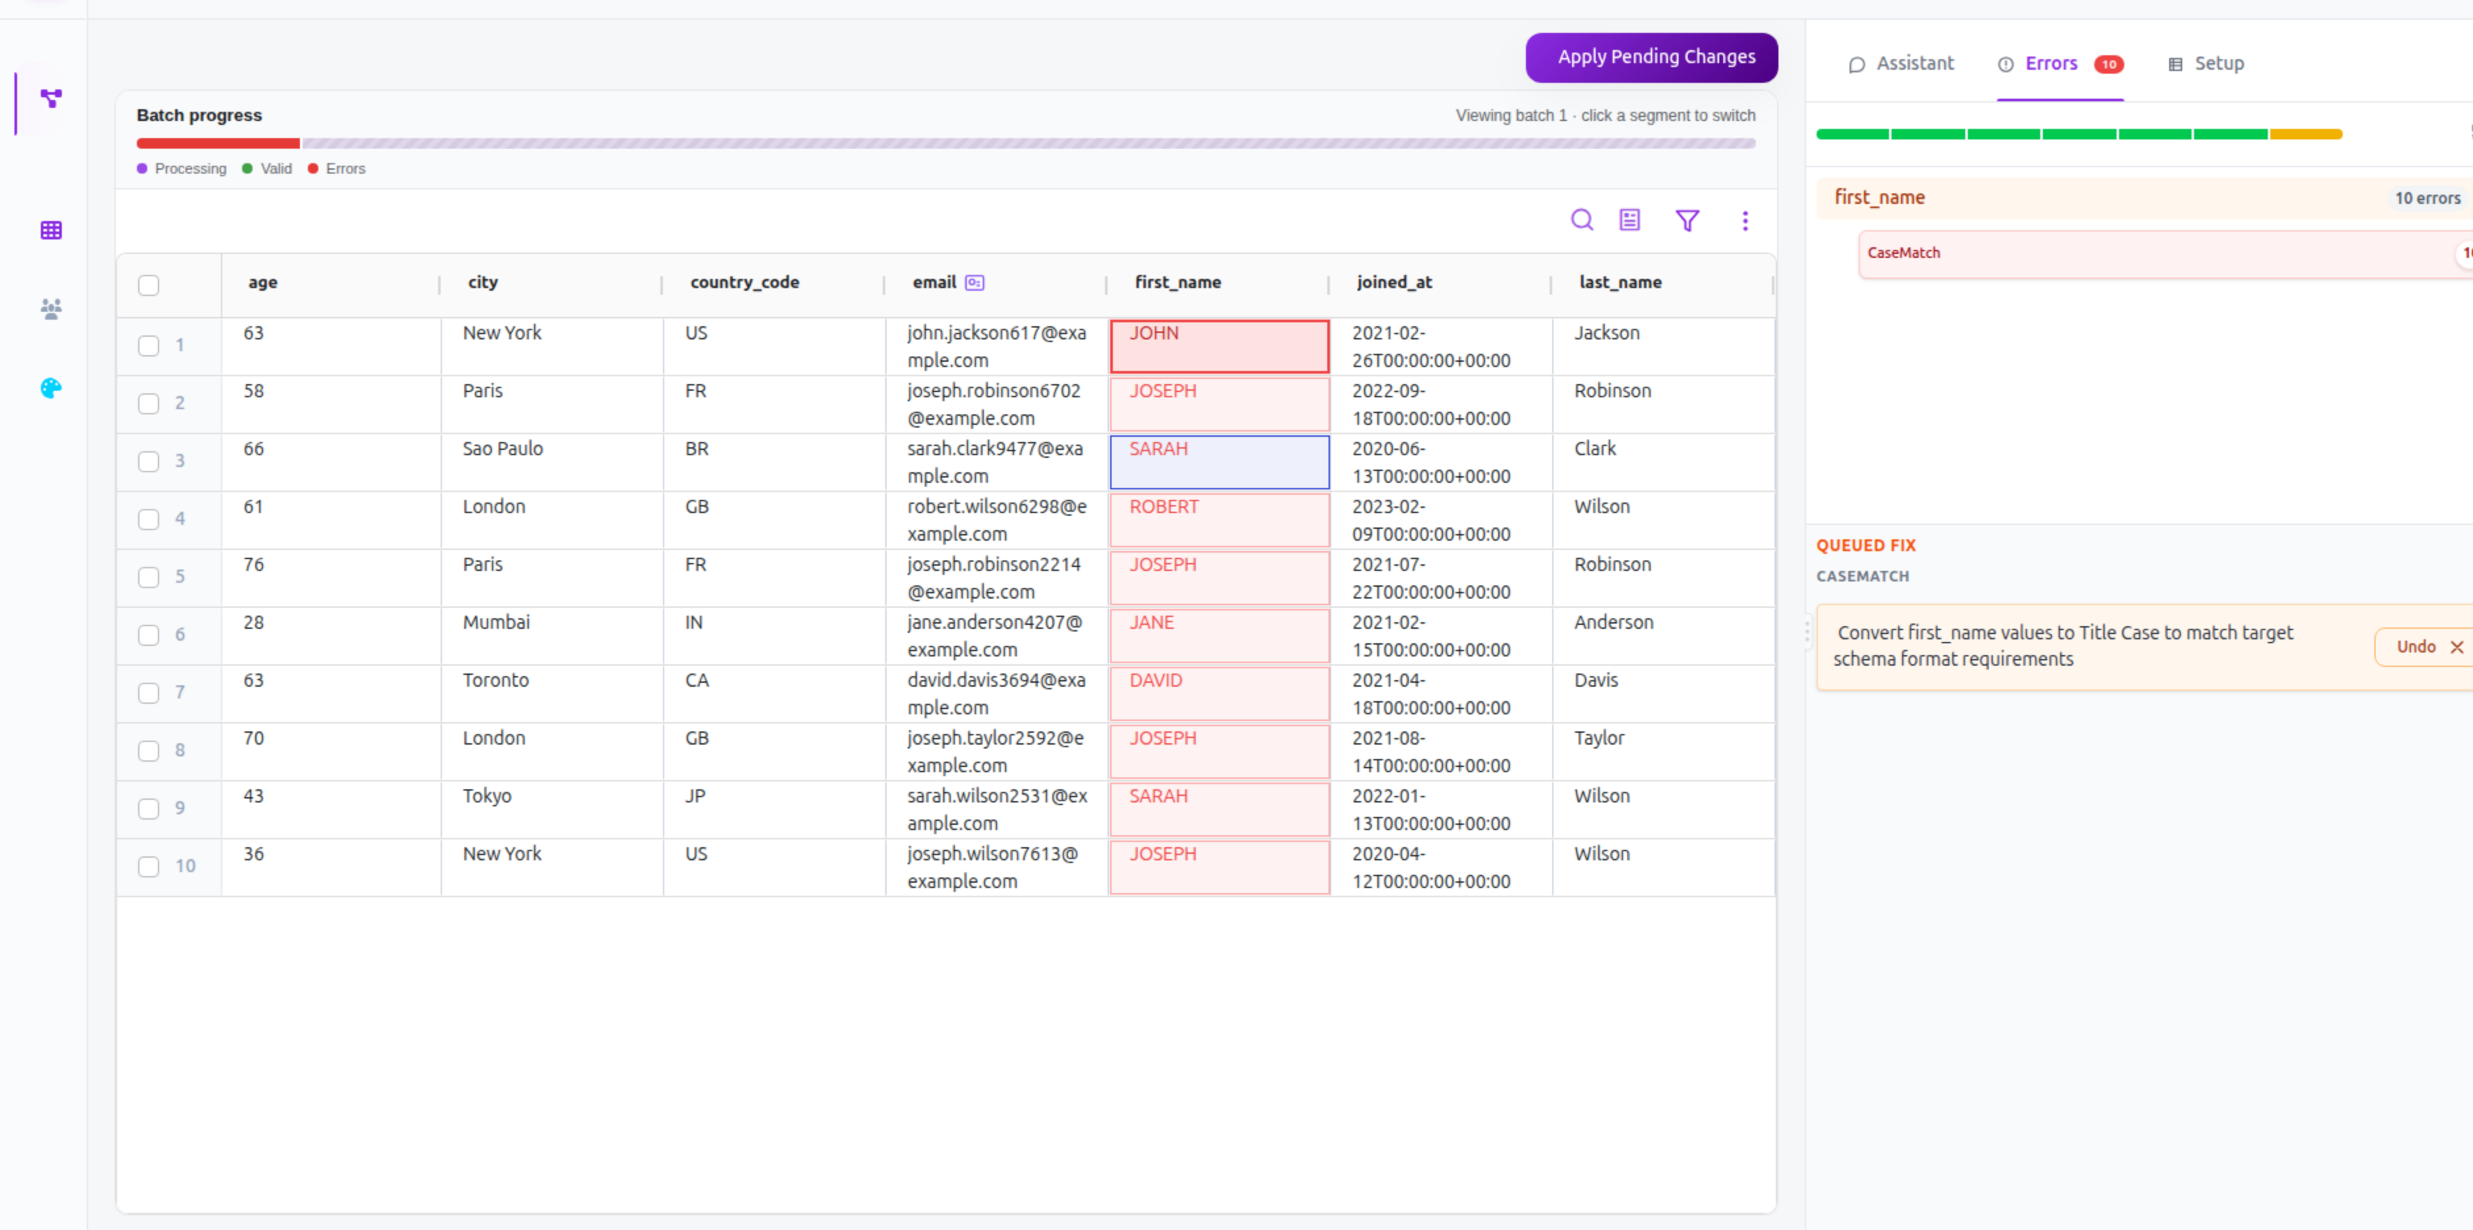Check the checkbox for row 10

(148, 866)
